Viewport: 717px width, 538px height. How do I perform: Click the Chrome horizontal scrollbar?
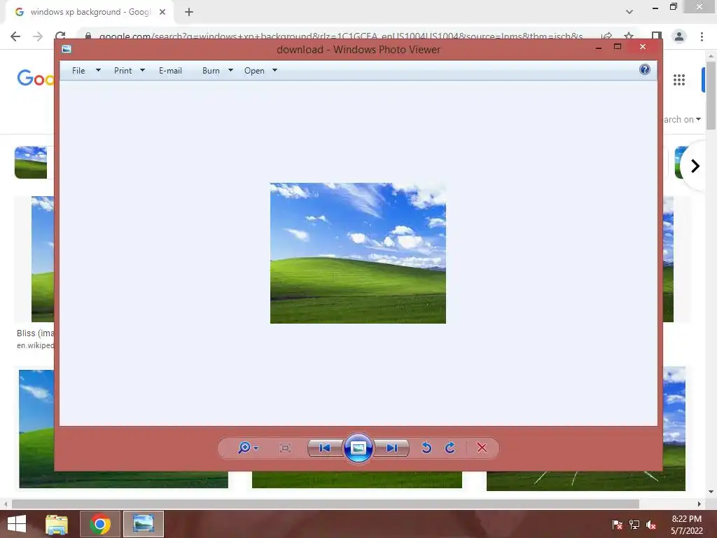click(326, 504)
